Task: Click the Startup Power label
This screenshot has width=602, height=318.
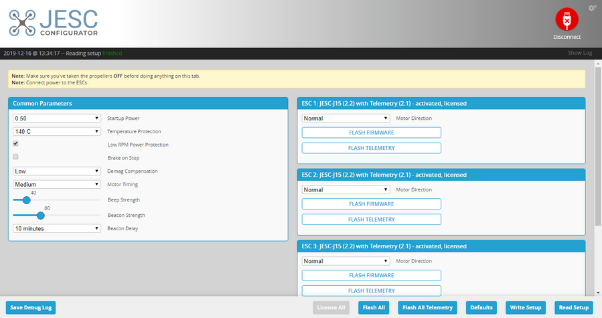Action: [123, 118]
